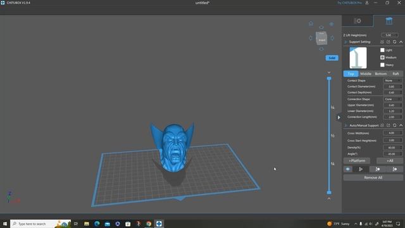Screen dimensions: 405x228
Task: Collapse the Support Setting section
Action: pos(401,42)
